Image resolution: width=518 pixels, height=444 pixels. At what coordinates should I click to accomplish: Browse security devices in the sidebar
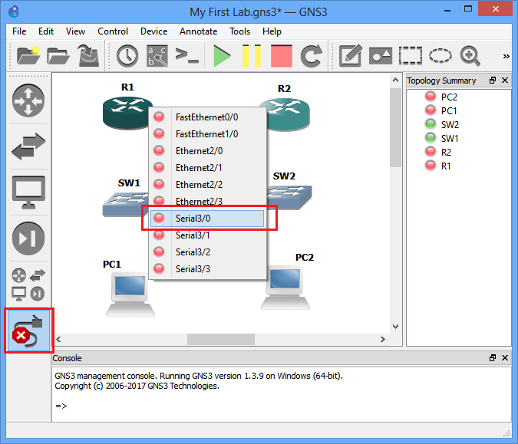[x=28, y=238]
